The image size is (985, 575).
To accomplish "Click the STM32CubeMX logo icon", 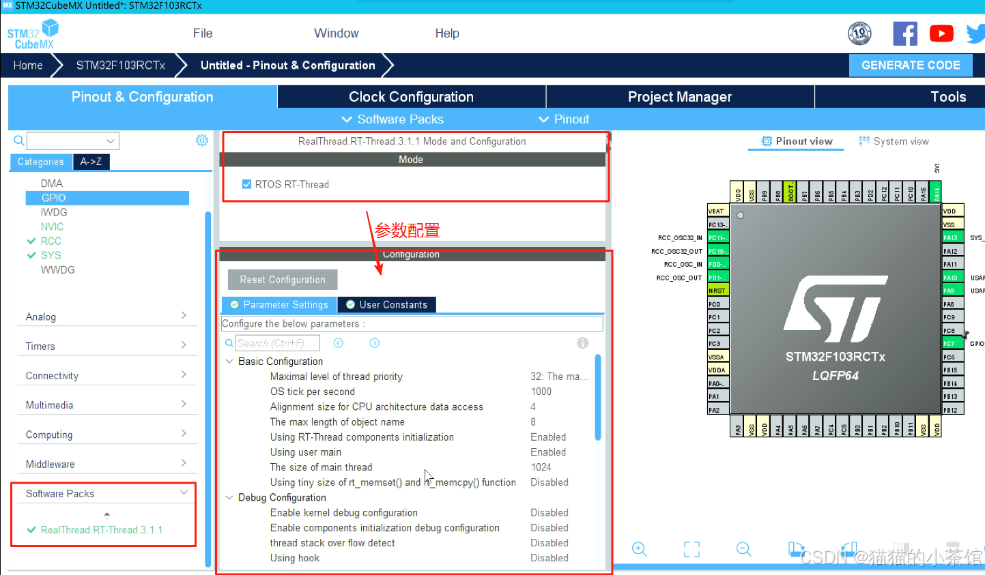I will pyautogui.click(x=33, y=34).
